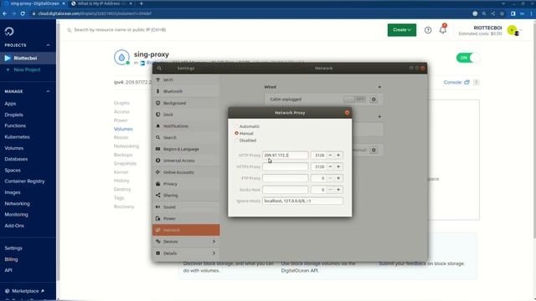Image resolution: width=536 pixels, height=301 pixels.
Task: Click the Socks Host address field
Action: [x=285, y=190]
